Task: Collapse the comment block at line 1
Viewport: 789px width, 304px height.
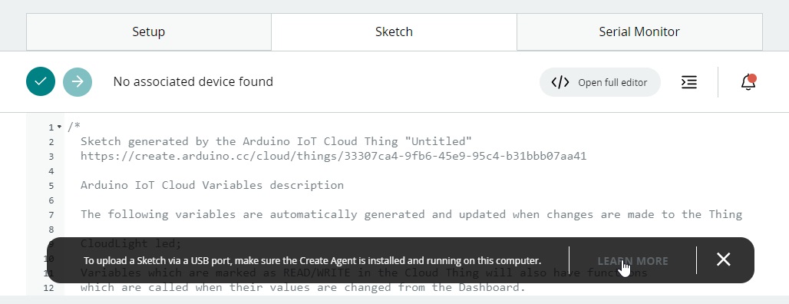Action: [59, 127]
